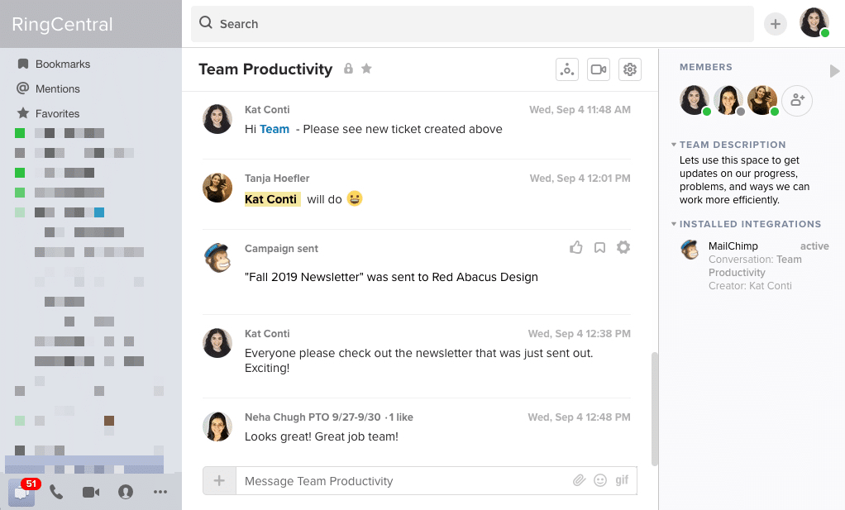Open the emoji picker in message box
This screenshot has height=510, width=845.
click(x=600, y=481)
